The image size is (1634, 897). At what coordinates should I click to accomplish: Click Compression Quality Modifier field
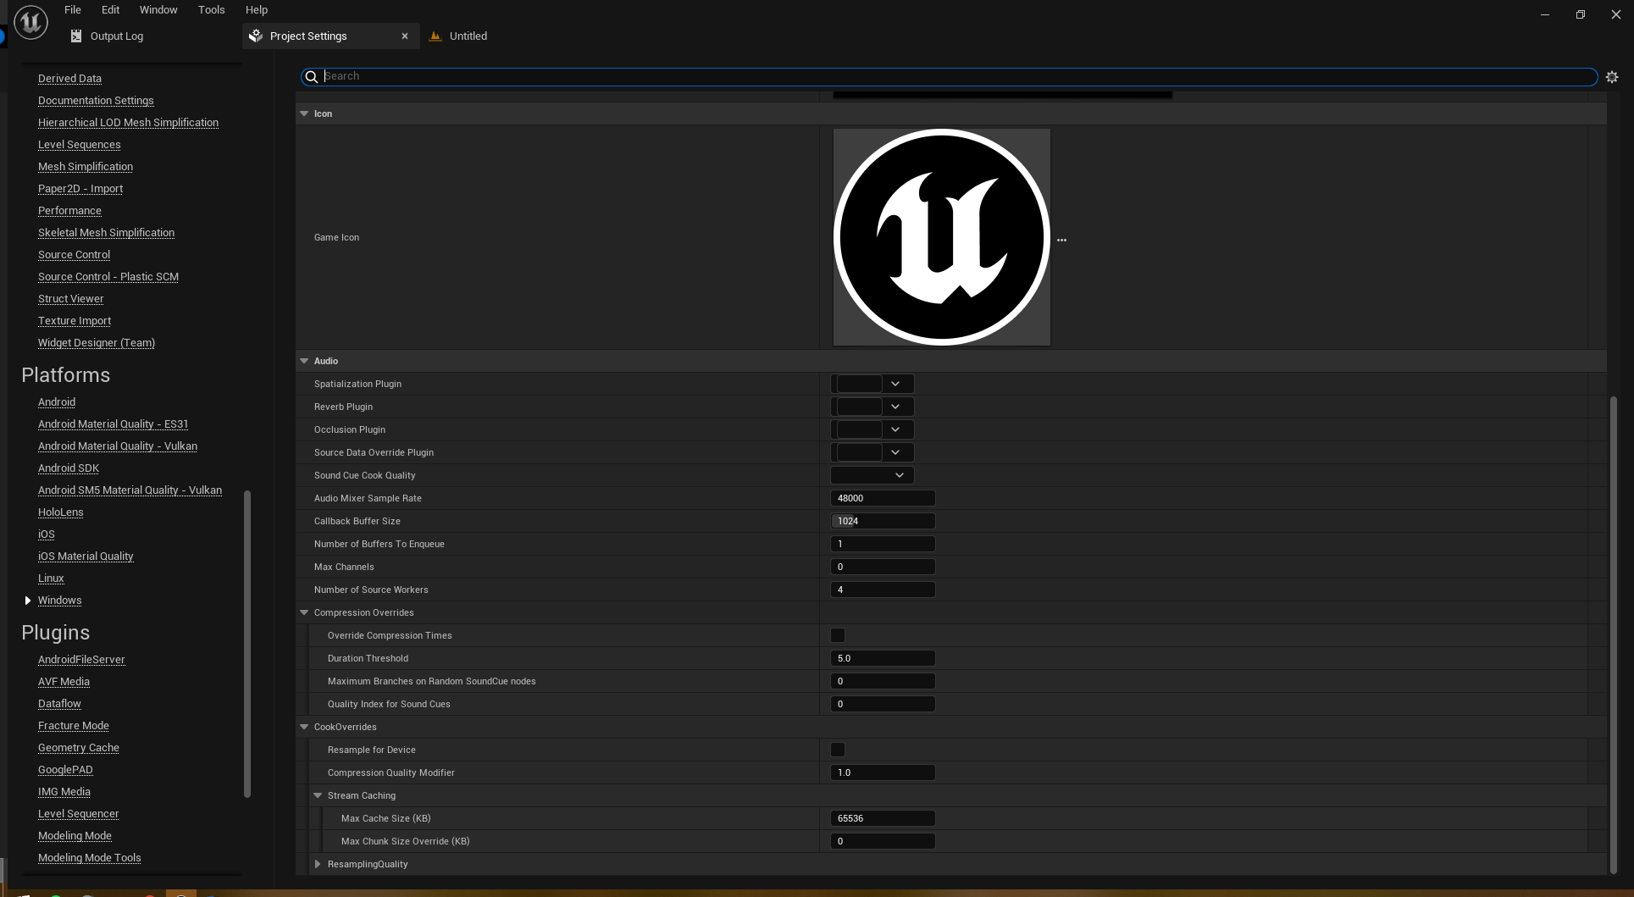pyautogui.click(x=883, y=772)
